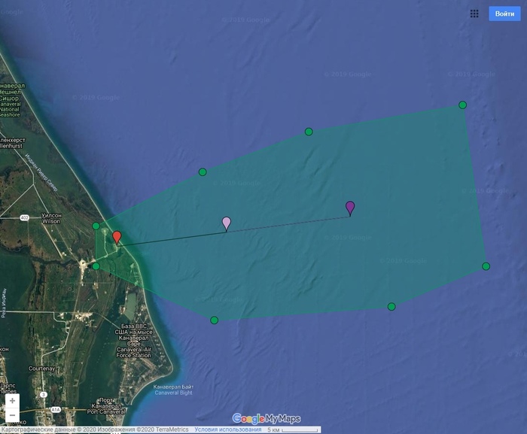Click the blue Войти sign-in button
Image resolution: width=527 pixels, height=434 pixels.
click(504, 14)
